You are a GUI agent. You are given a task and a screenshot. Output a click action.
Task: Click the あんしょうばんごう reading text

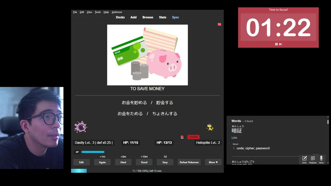pos(243,162)
